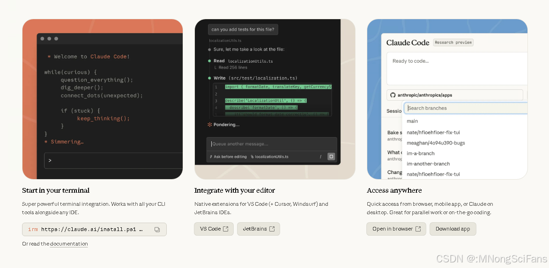The image size is (549, 268).
Task: Click the 'Sure, let me take a look' reply
Action: 249,49
